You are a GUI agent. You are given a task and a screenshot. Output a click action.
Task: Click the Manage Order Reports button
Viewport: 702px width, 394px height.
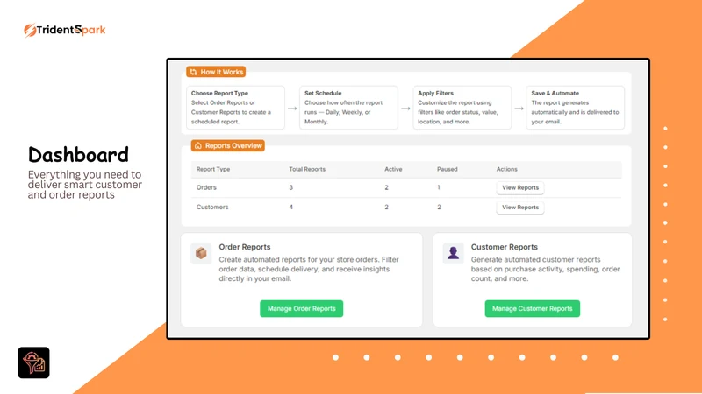tap(301, 309)
